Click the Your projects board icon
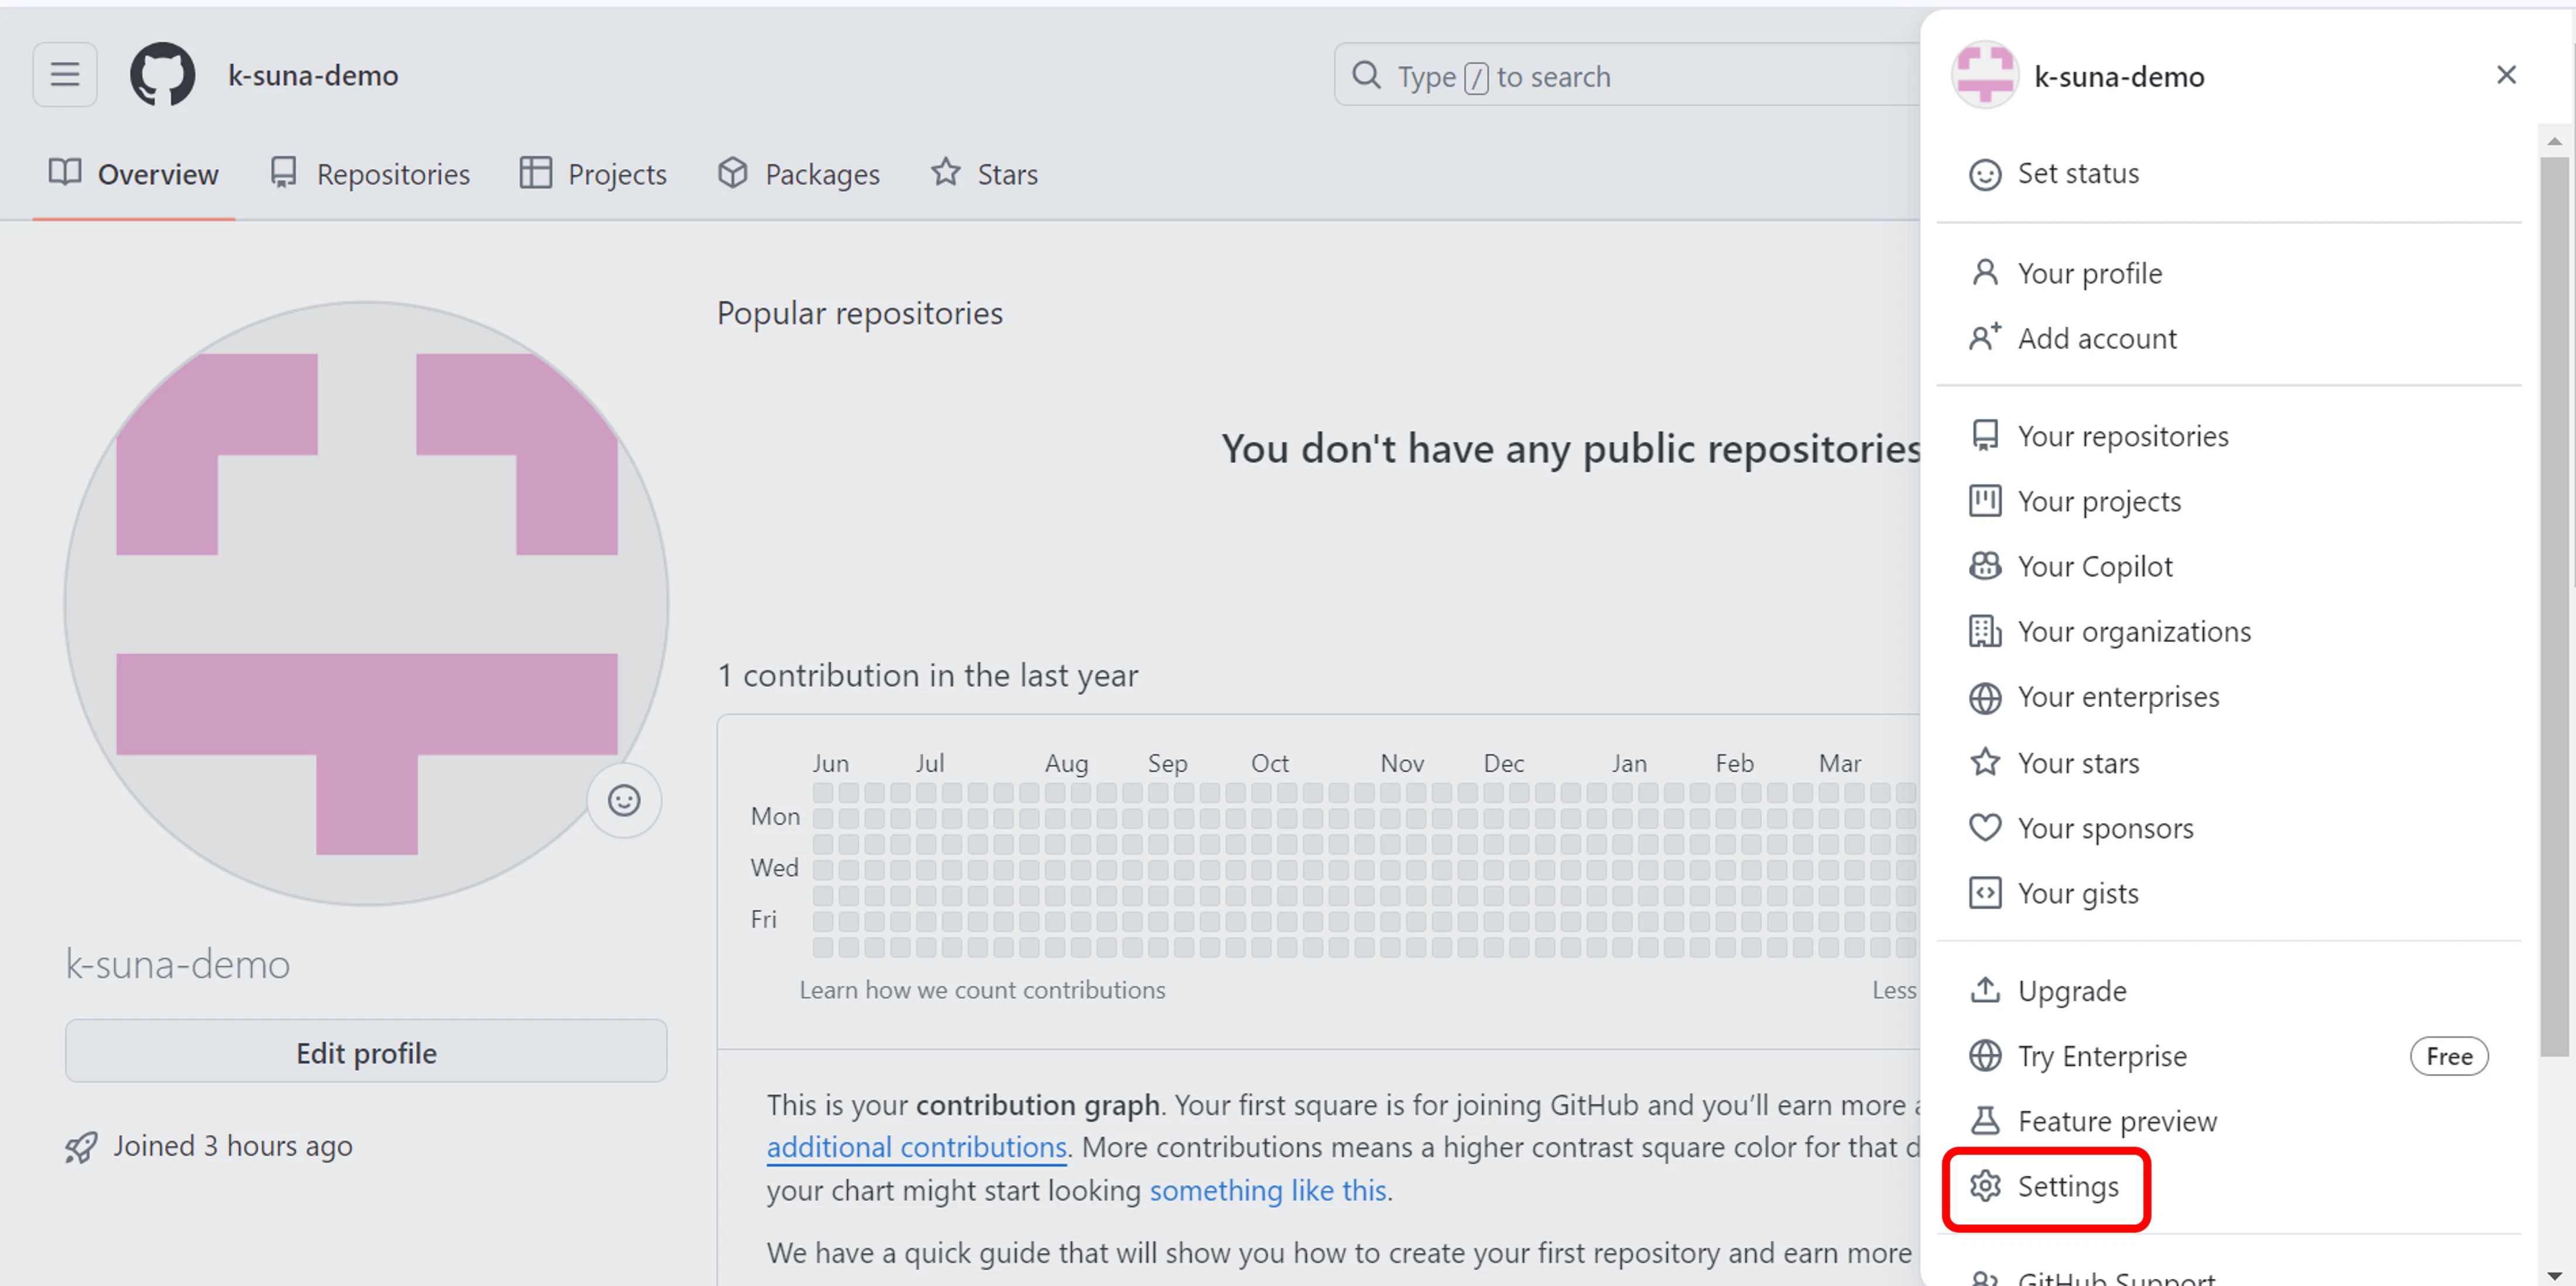The height and width of the screenshot is (1286, 2576). (x=1985, y=501)
